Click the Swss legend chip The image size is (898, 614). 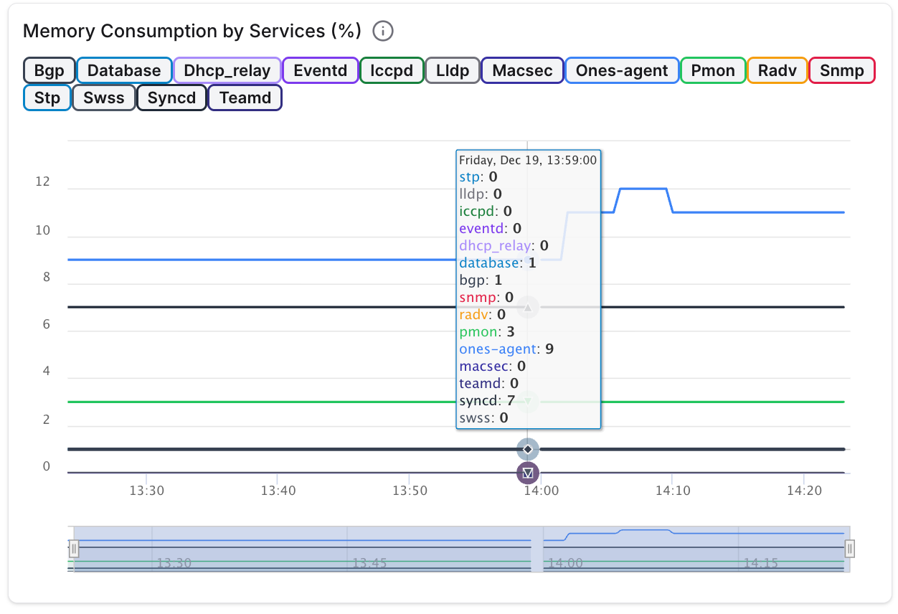[104, 98]
